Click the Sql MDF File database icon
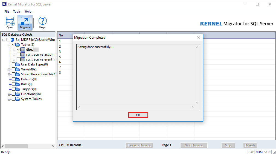 12,40
